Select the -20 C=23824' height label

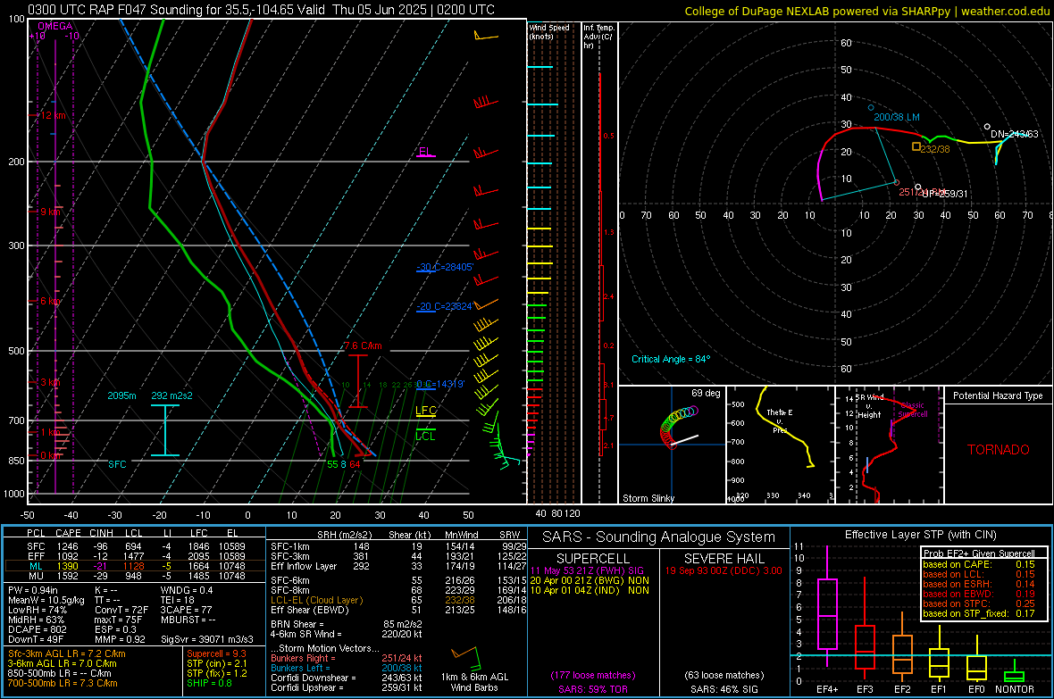tap(445, 306)
